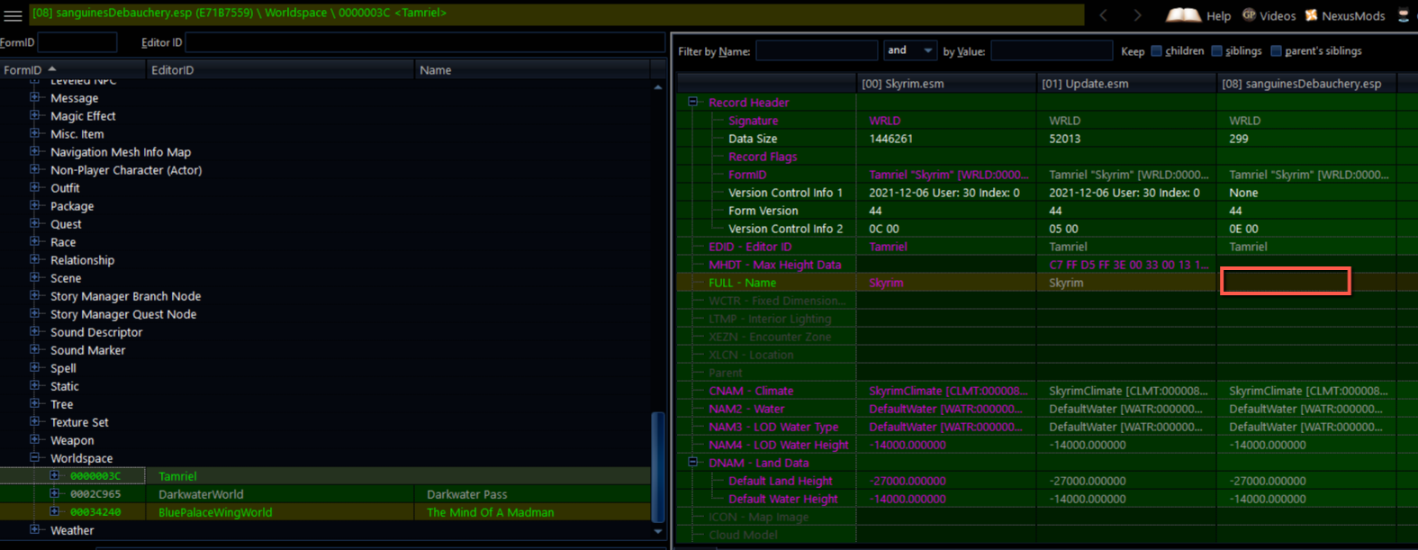
Task: Click the [00] Skyrim.esm column header
Action: tap(945, 84)
